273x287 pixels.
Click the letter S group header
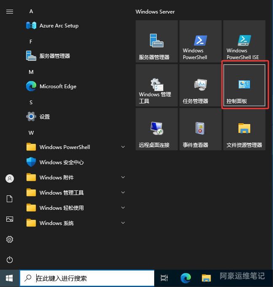tap(31, 103)
